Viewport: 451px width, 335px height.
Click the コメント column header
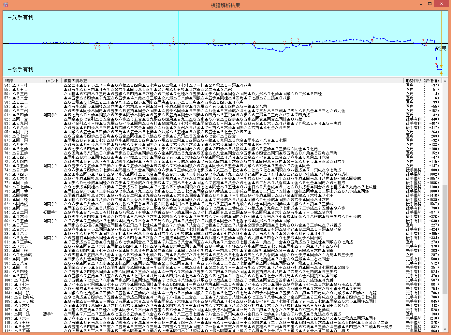[x=51, y=80]
